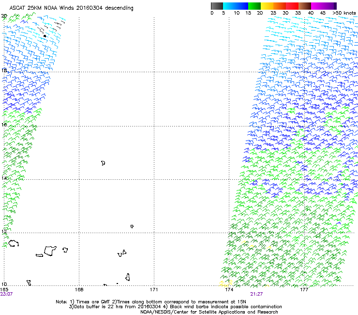358x315 pixels.
Task: Click the latitude label '12'
Action: click(x=4, y=231)
